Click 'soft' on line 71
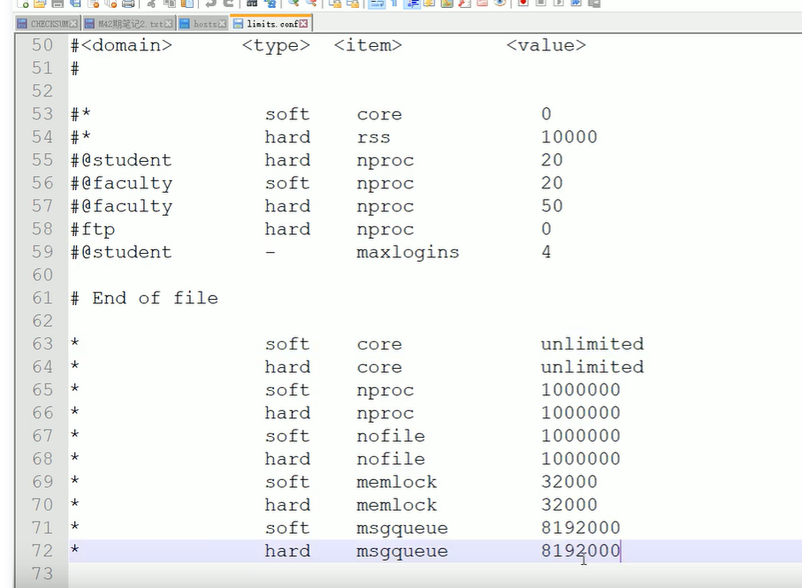This screenshot has height=588, width=802. (x=287, y=528)
